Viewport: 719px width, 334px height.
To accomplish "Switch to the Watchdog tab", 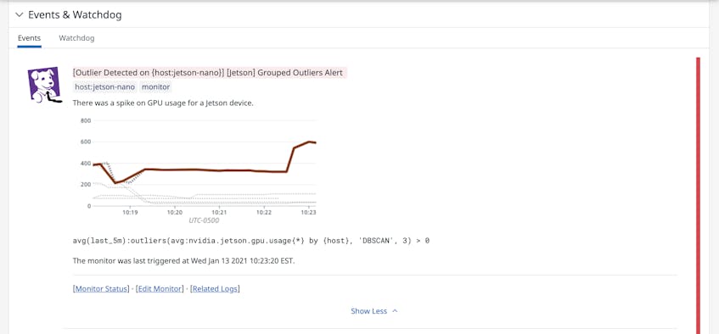I will point(76,38).
